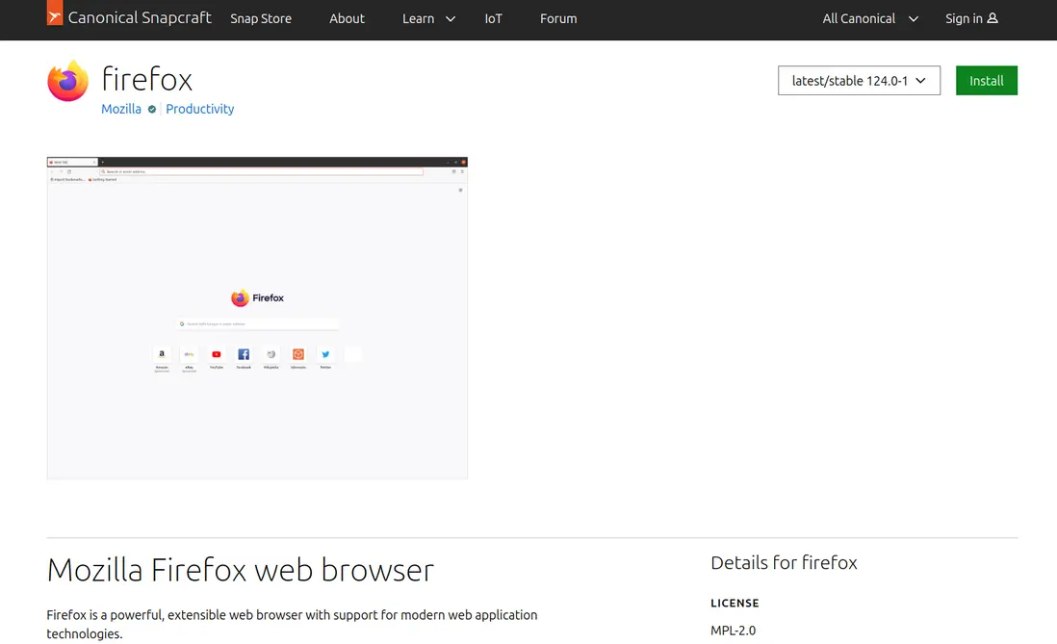Click the verified publisher badge
This screenshot has height=644, width=1057.
[x=152, y=109]
